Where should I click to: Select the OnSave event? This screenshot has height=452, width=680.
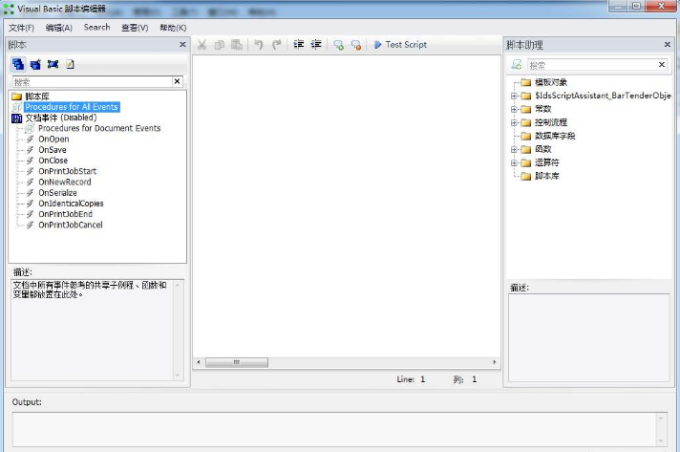point(53,150)
